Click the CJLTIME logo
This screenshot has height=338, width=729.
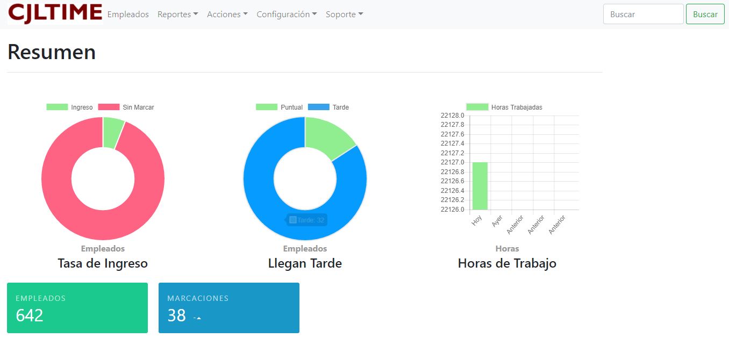[55, 13]
